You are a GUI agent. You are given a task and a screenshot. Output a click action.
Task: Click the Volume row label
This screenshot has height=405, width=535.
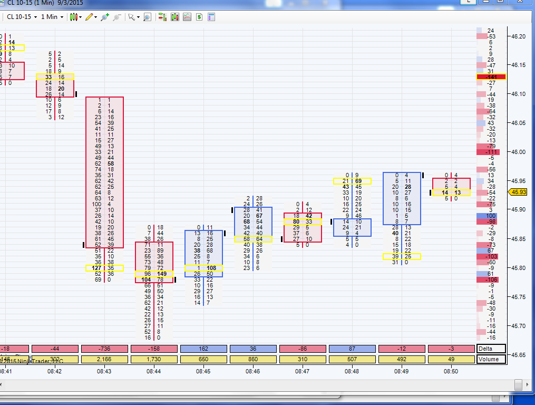click(491, 359)
